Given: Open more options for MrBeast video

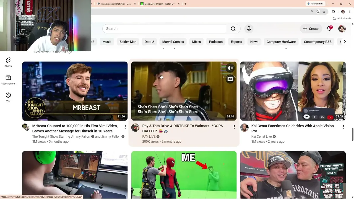Looking at the screenshot, I should pyautogui.click(x=125, y=127).
